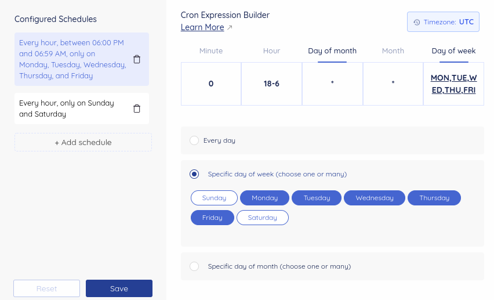Click the day of month asterisk field
Image resolution: width=494 pixels, height=300 pixels.
[332, 84]
